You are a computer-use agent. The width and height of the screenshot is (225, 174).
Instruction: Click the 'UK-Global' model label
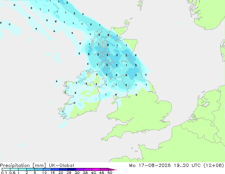[x=61, y=165]
